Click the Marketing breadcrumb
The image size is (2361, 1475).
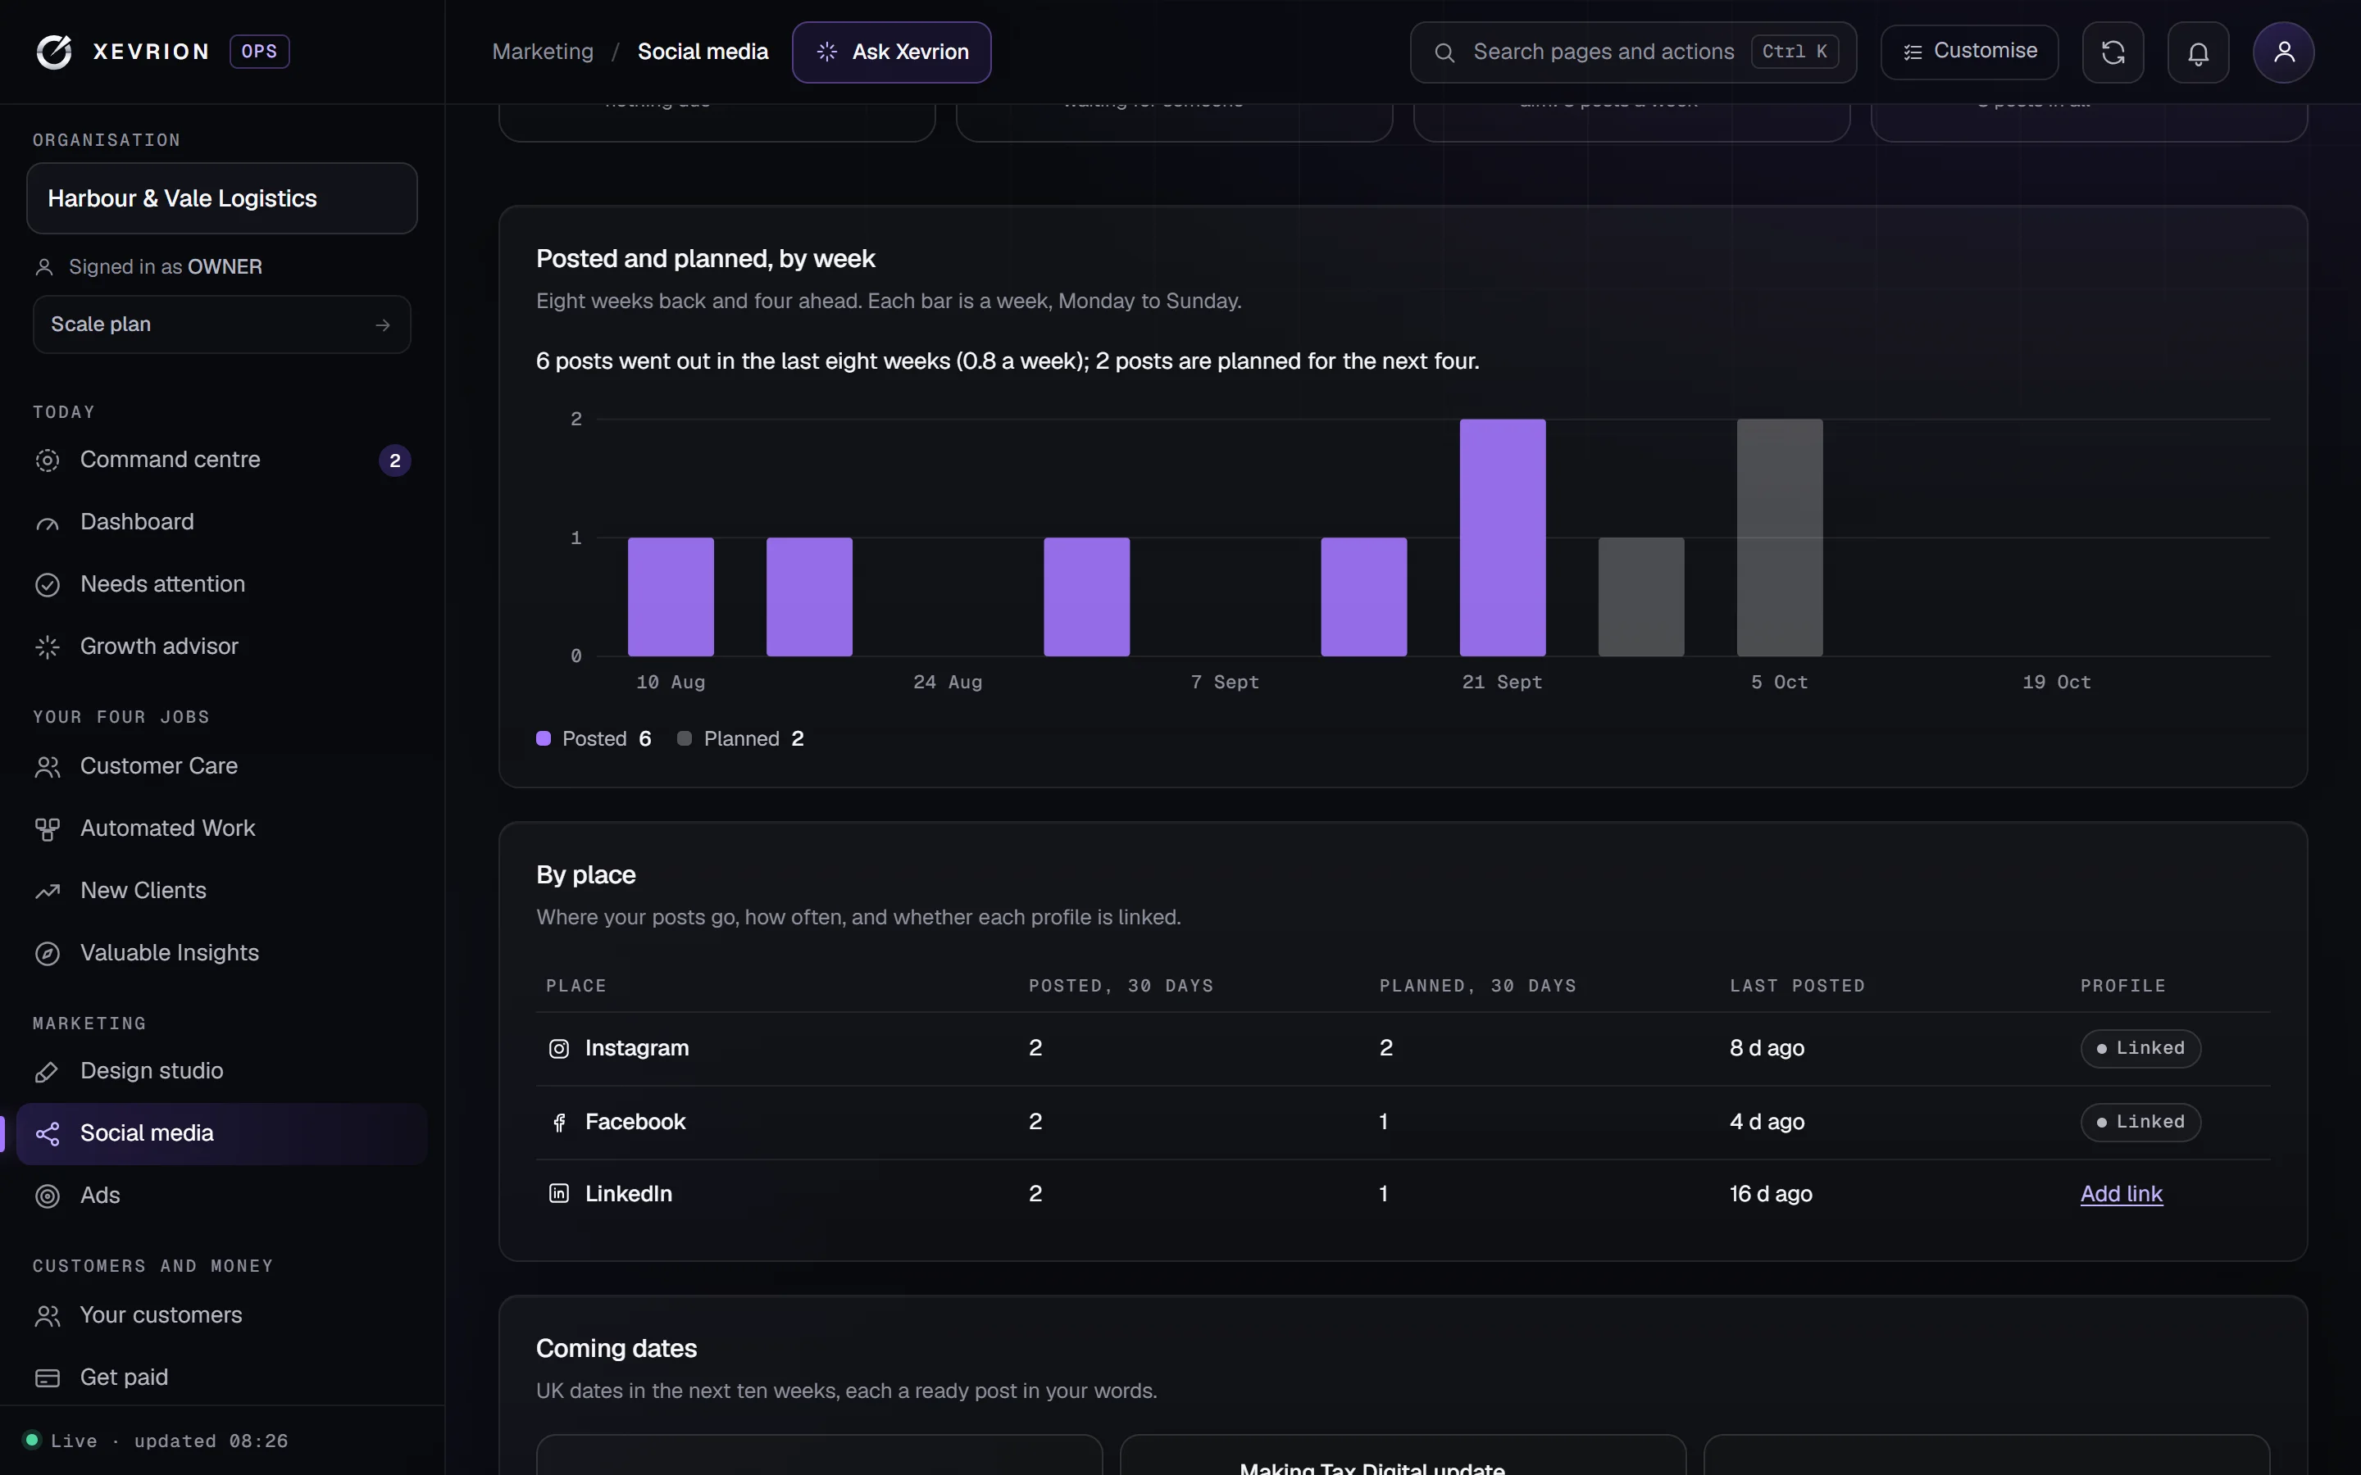pos(543,52)
